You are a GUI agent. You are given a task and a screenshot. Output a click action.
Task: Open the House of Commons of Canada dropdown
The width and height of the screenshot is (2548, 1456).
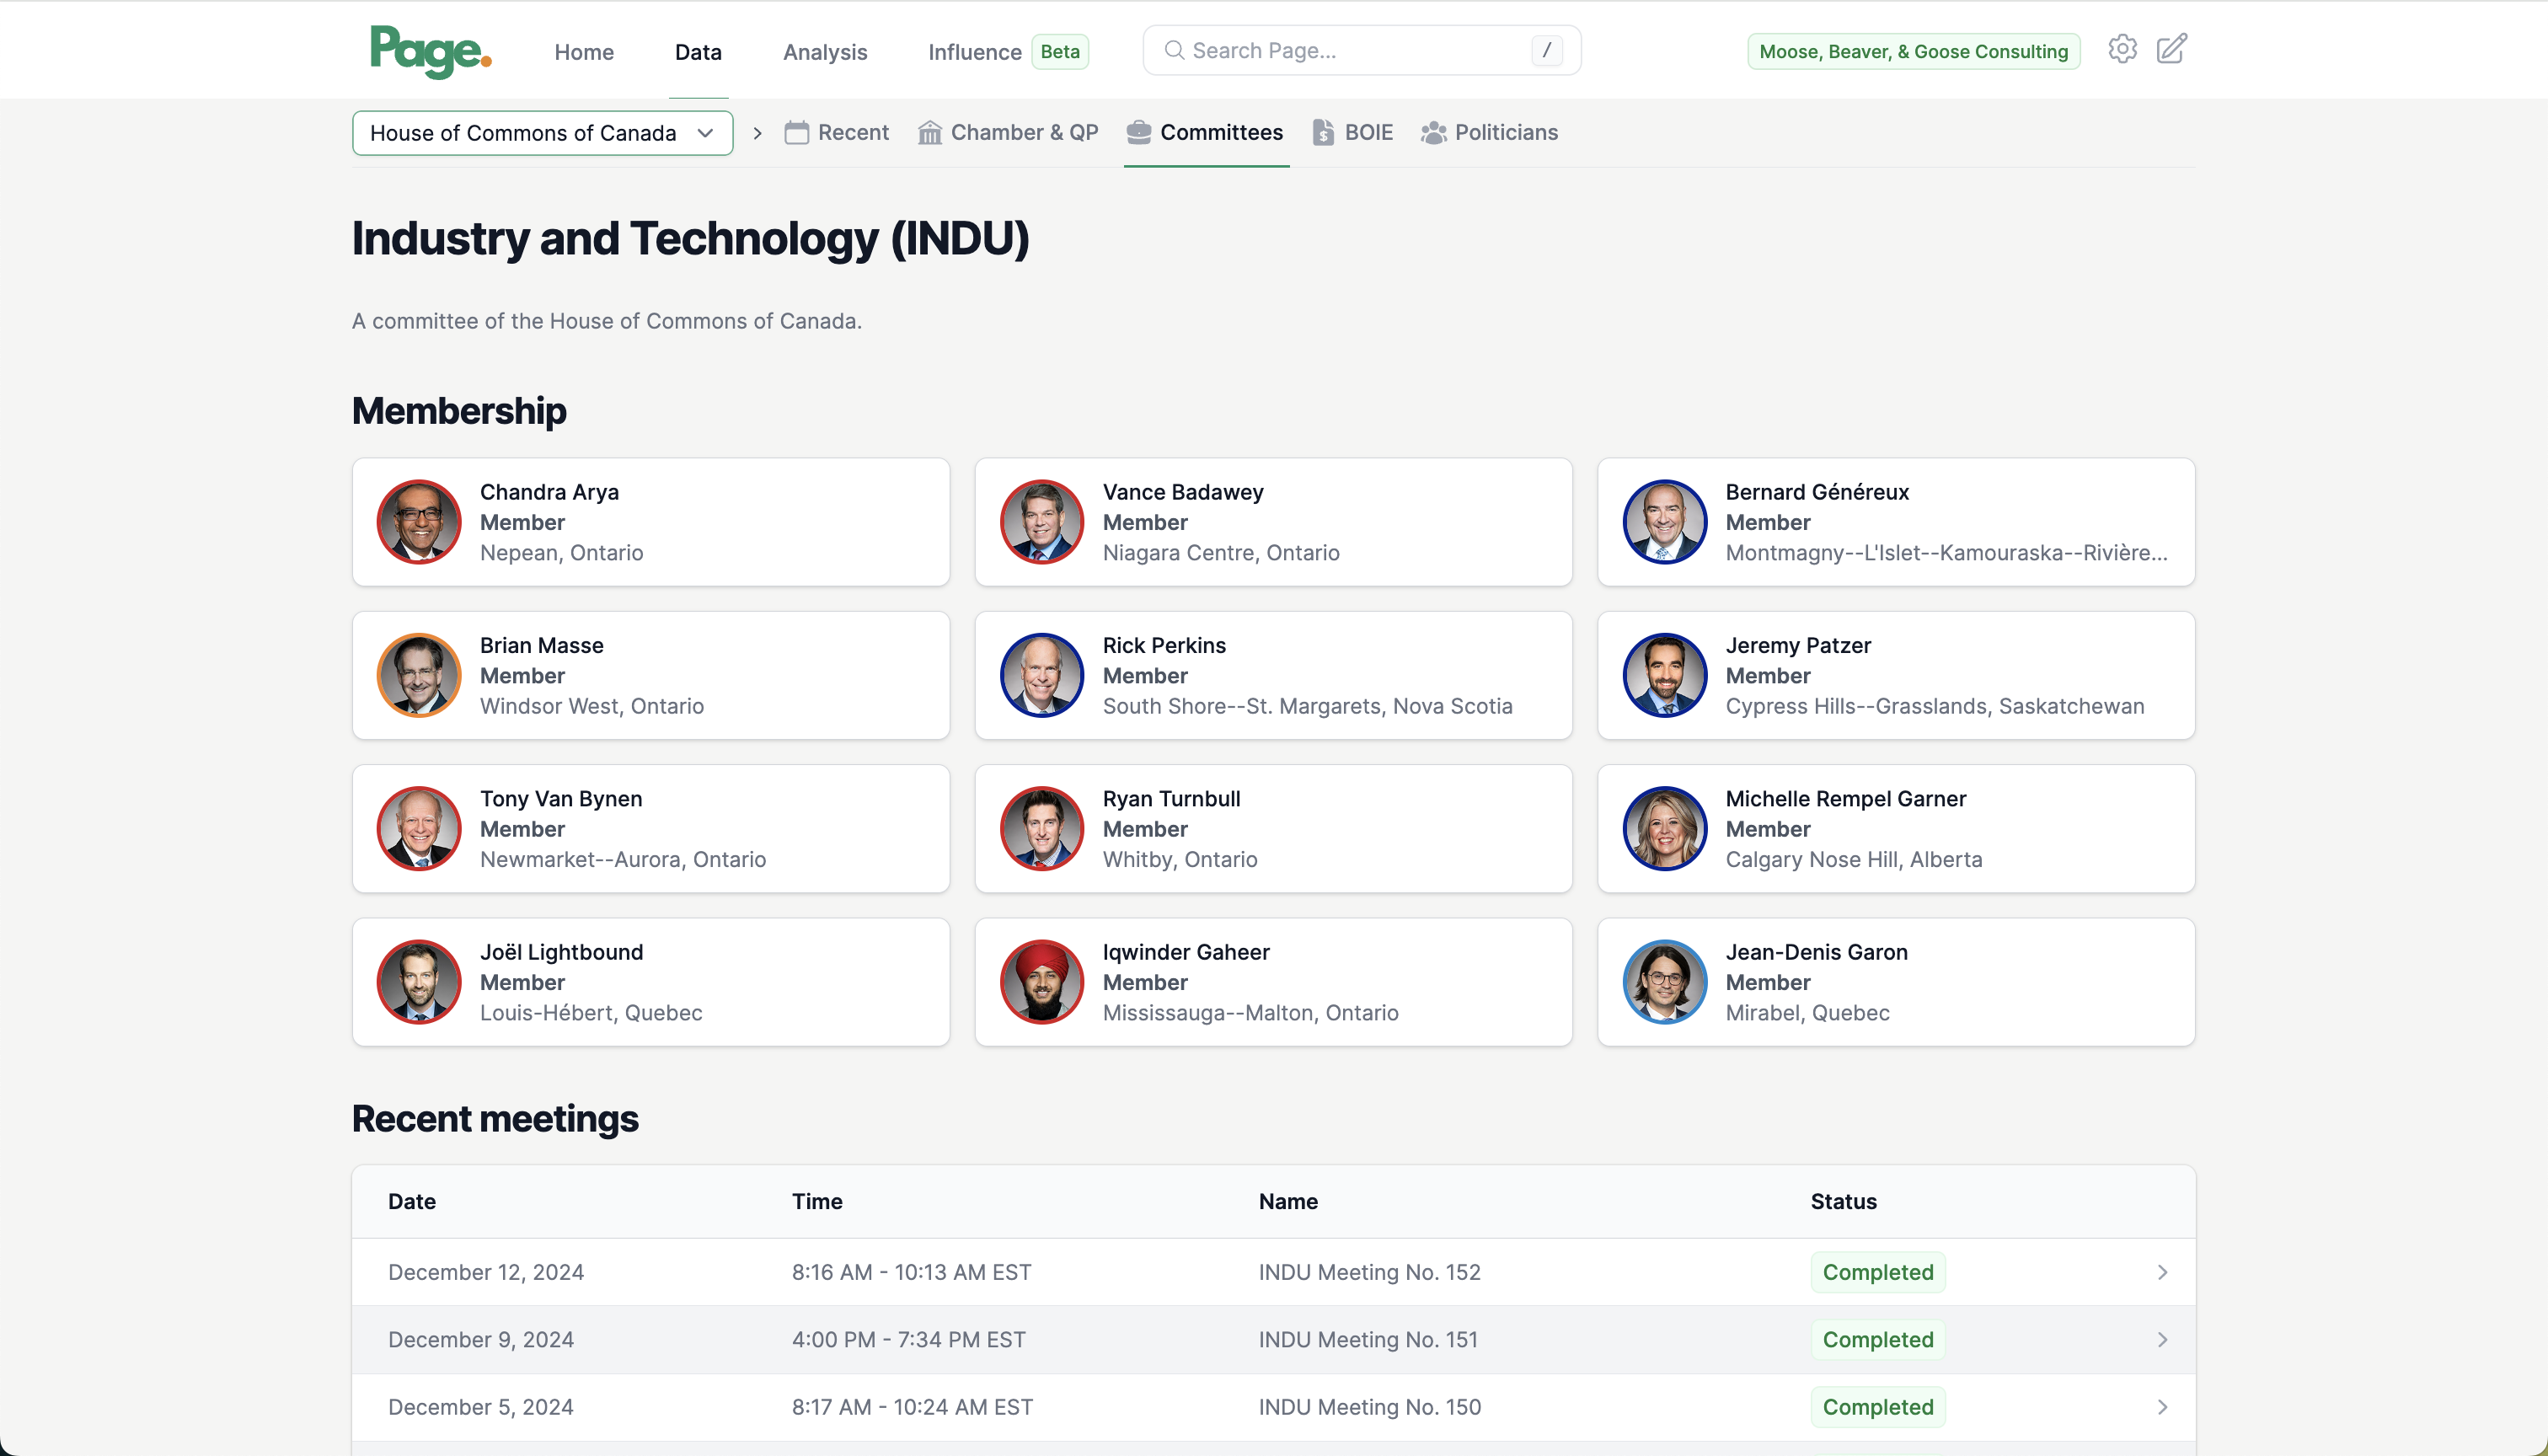click(542, 133)
